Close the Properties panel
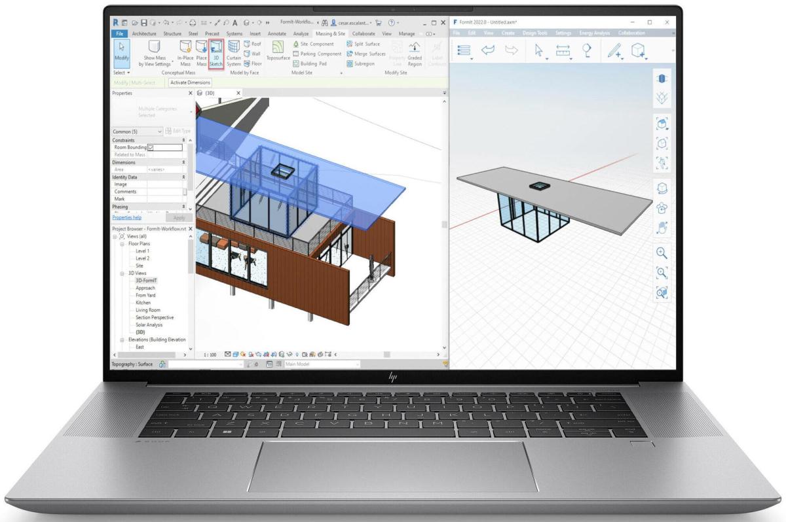The image size is (786, 522). click(x=191, y=94)
